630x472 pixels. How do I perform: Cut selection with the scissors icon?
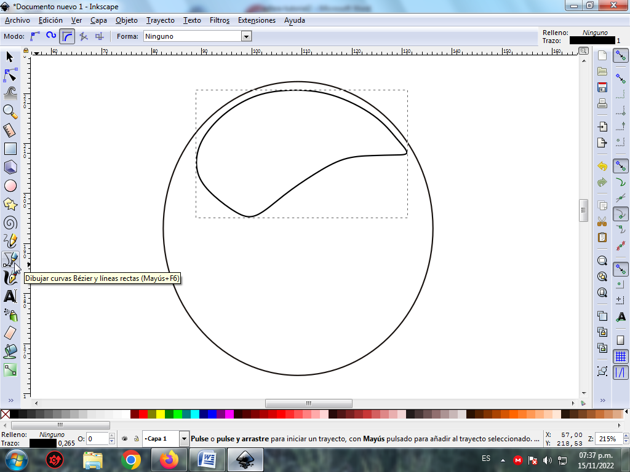tap(602, 221)
